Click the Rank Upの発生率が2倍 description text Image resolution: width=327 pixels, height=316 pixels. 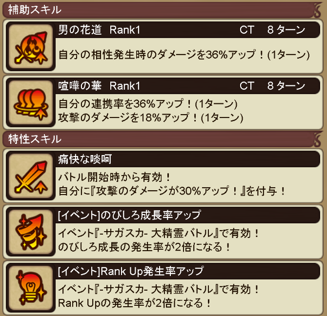click(x=135, y=303)
